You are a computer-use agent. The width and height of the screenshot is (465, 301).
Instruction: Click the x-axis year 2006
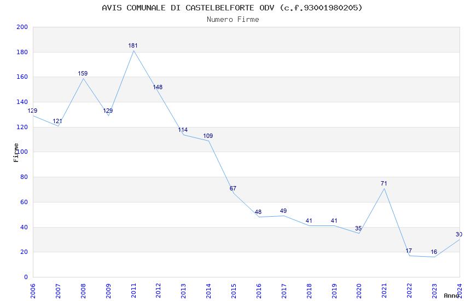point(33,291)
